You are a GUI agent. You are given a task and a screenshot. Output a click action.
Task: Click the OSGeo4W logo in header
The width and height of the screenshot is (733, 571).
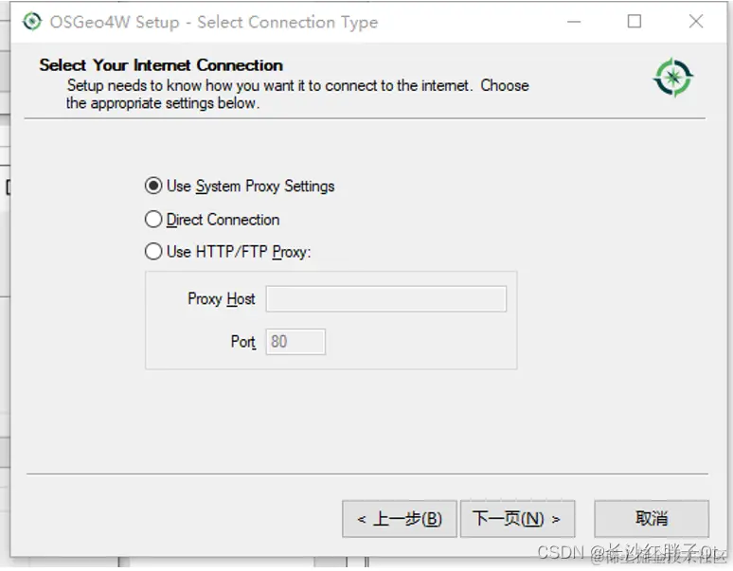(673, 78)
